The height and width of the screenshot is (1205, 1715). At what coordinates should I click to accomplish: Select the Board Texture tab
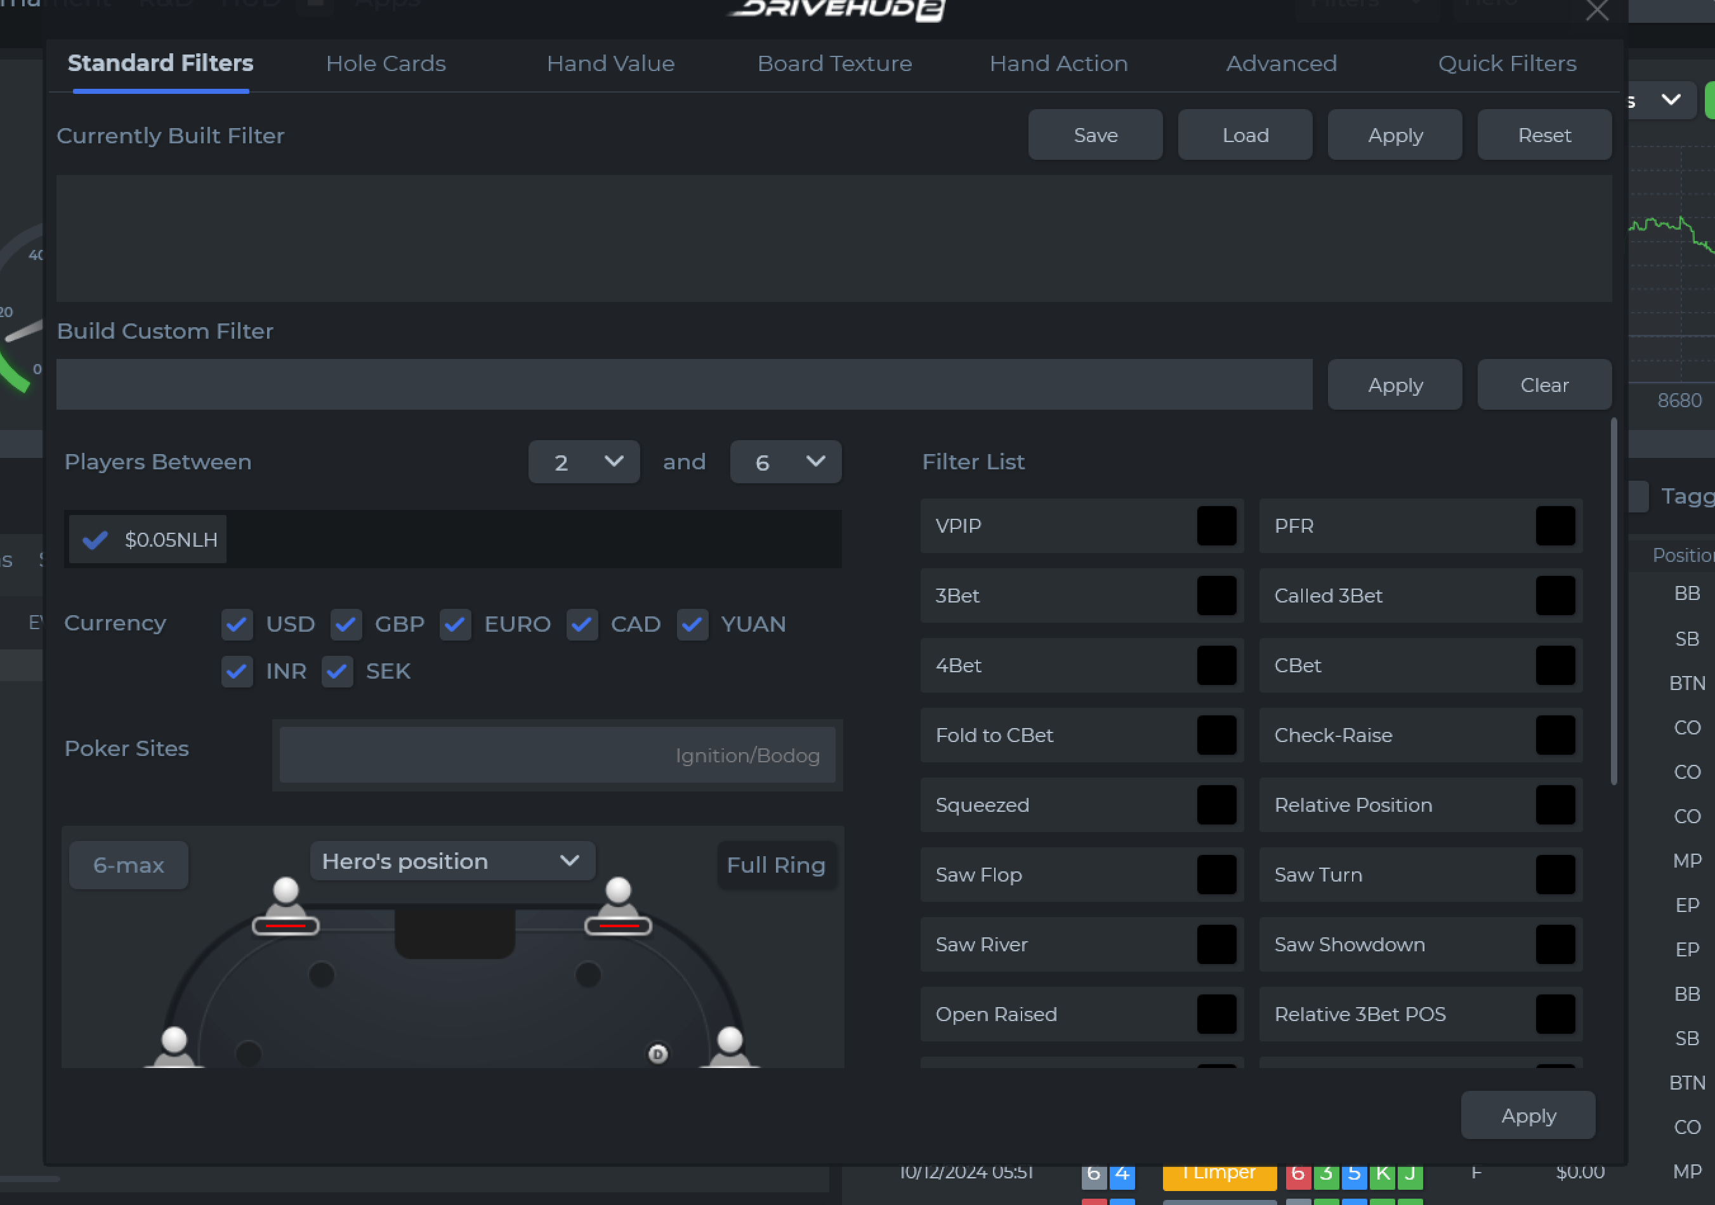pyautogui.click(x=834, y=63)
